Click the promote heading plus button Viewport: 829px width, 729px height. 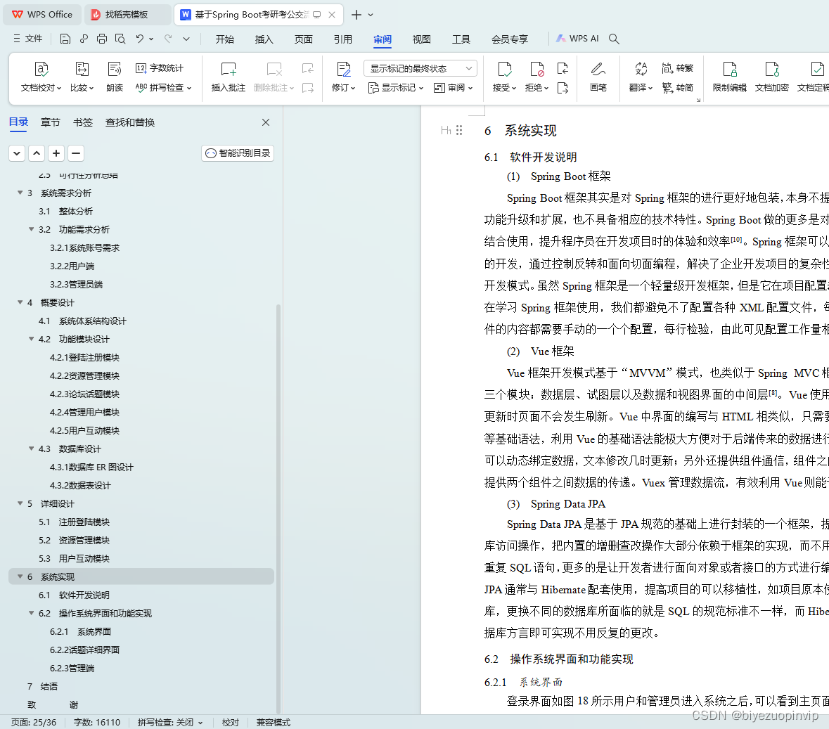(x=56, y=153)
